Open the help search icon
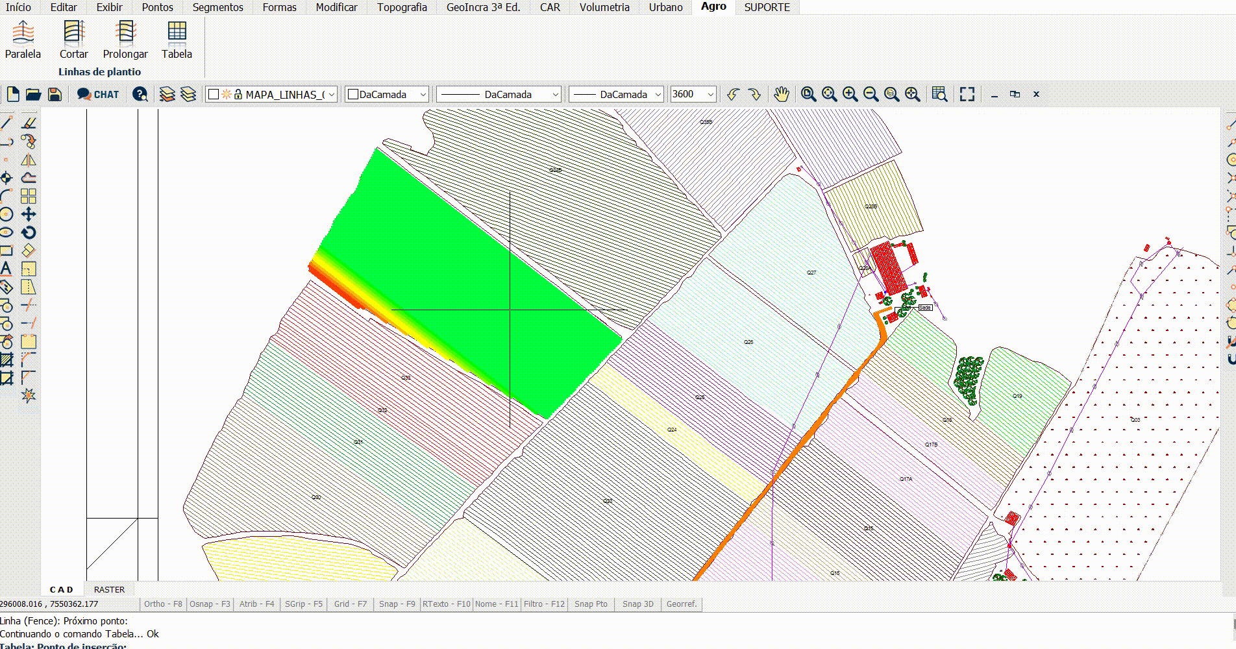Viewport: 1236px width, 649px height. 140,94
